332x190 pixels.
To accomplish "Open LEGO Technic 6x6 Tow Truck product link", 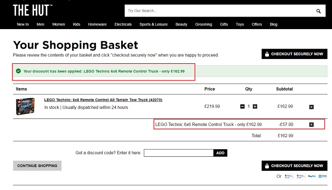I will pos(103,100).
